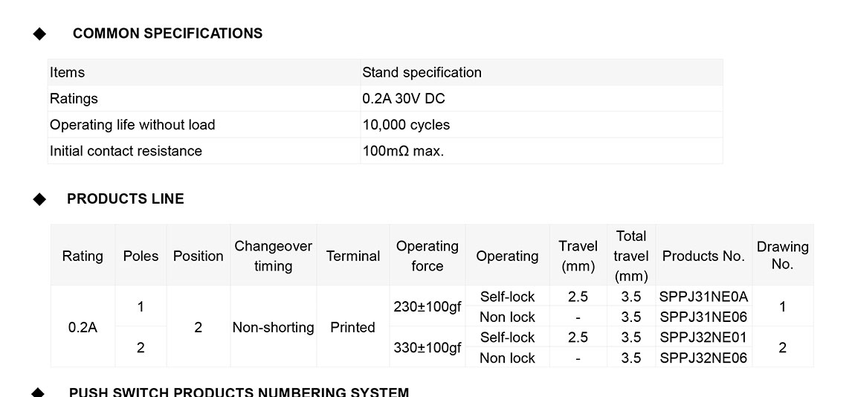Viewport: 855px width, 397px height.
Task: Select the COMMON SPECIFICATIONS heading
Action: [167, 33]
